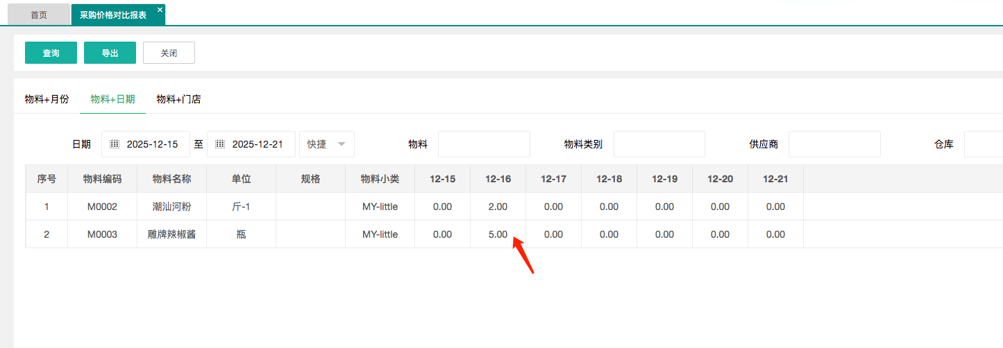Click the start date field 2025-12-15

click(x=146, y=144)
